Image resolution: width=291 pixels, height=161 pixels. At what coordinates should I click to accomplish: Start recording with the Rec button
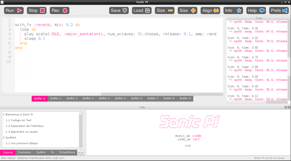coord(59,11)
